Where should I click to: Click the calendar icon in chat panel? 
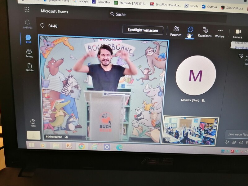[x=241, y=56]
